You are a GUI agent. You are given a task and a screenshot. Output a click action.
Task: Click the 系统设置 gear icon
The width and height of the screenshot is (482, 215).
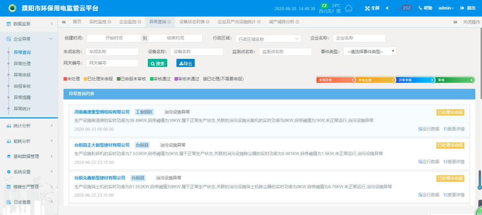pyautogui.click(x=9, y=172)
